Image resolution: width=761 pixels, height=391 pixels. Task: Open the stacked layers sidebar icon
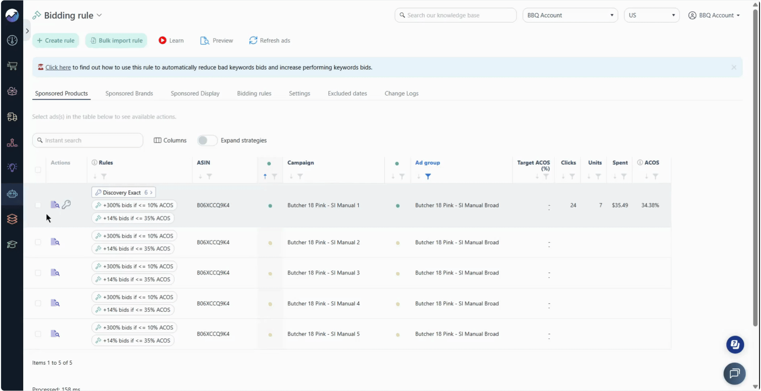[12, 219]
